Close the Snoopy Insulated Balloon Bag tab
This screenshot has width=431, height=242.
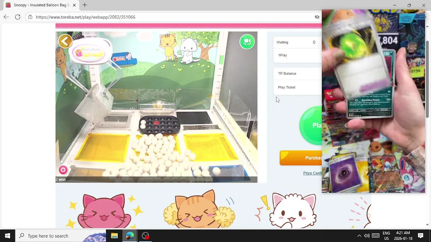74,5
